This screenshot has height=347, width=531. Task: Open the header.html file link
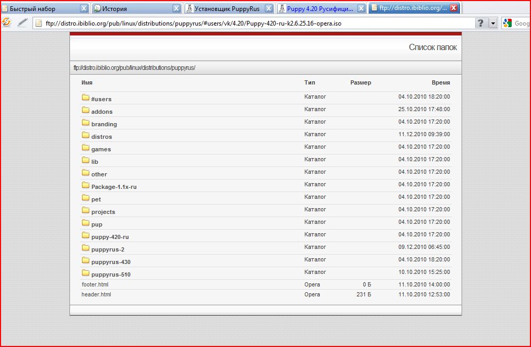pyautogui.click(x=96, y=294)
